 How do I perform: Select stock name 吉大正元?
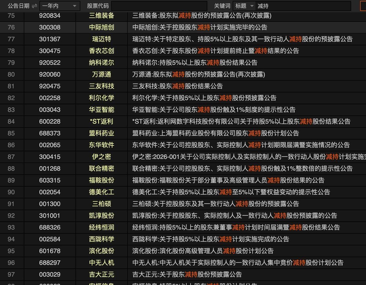click(102, 274)
